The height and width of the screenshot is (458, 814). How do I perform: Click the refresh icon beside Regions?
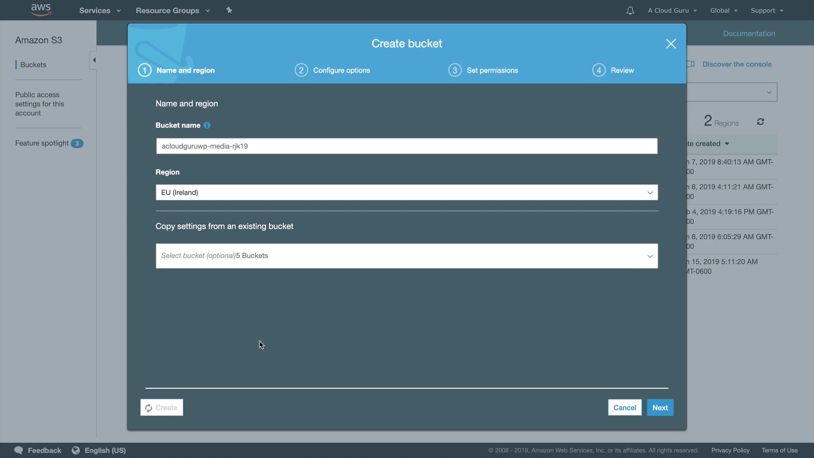[x=760, y=122]
